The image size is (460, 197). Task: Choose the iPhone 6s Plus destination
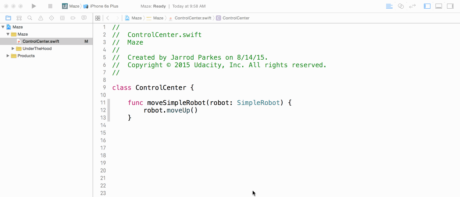point(103,6)
